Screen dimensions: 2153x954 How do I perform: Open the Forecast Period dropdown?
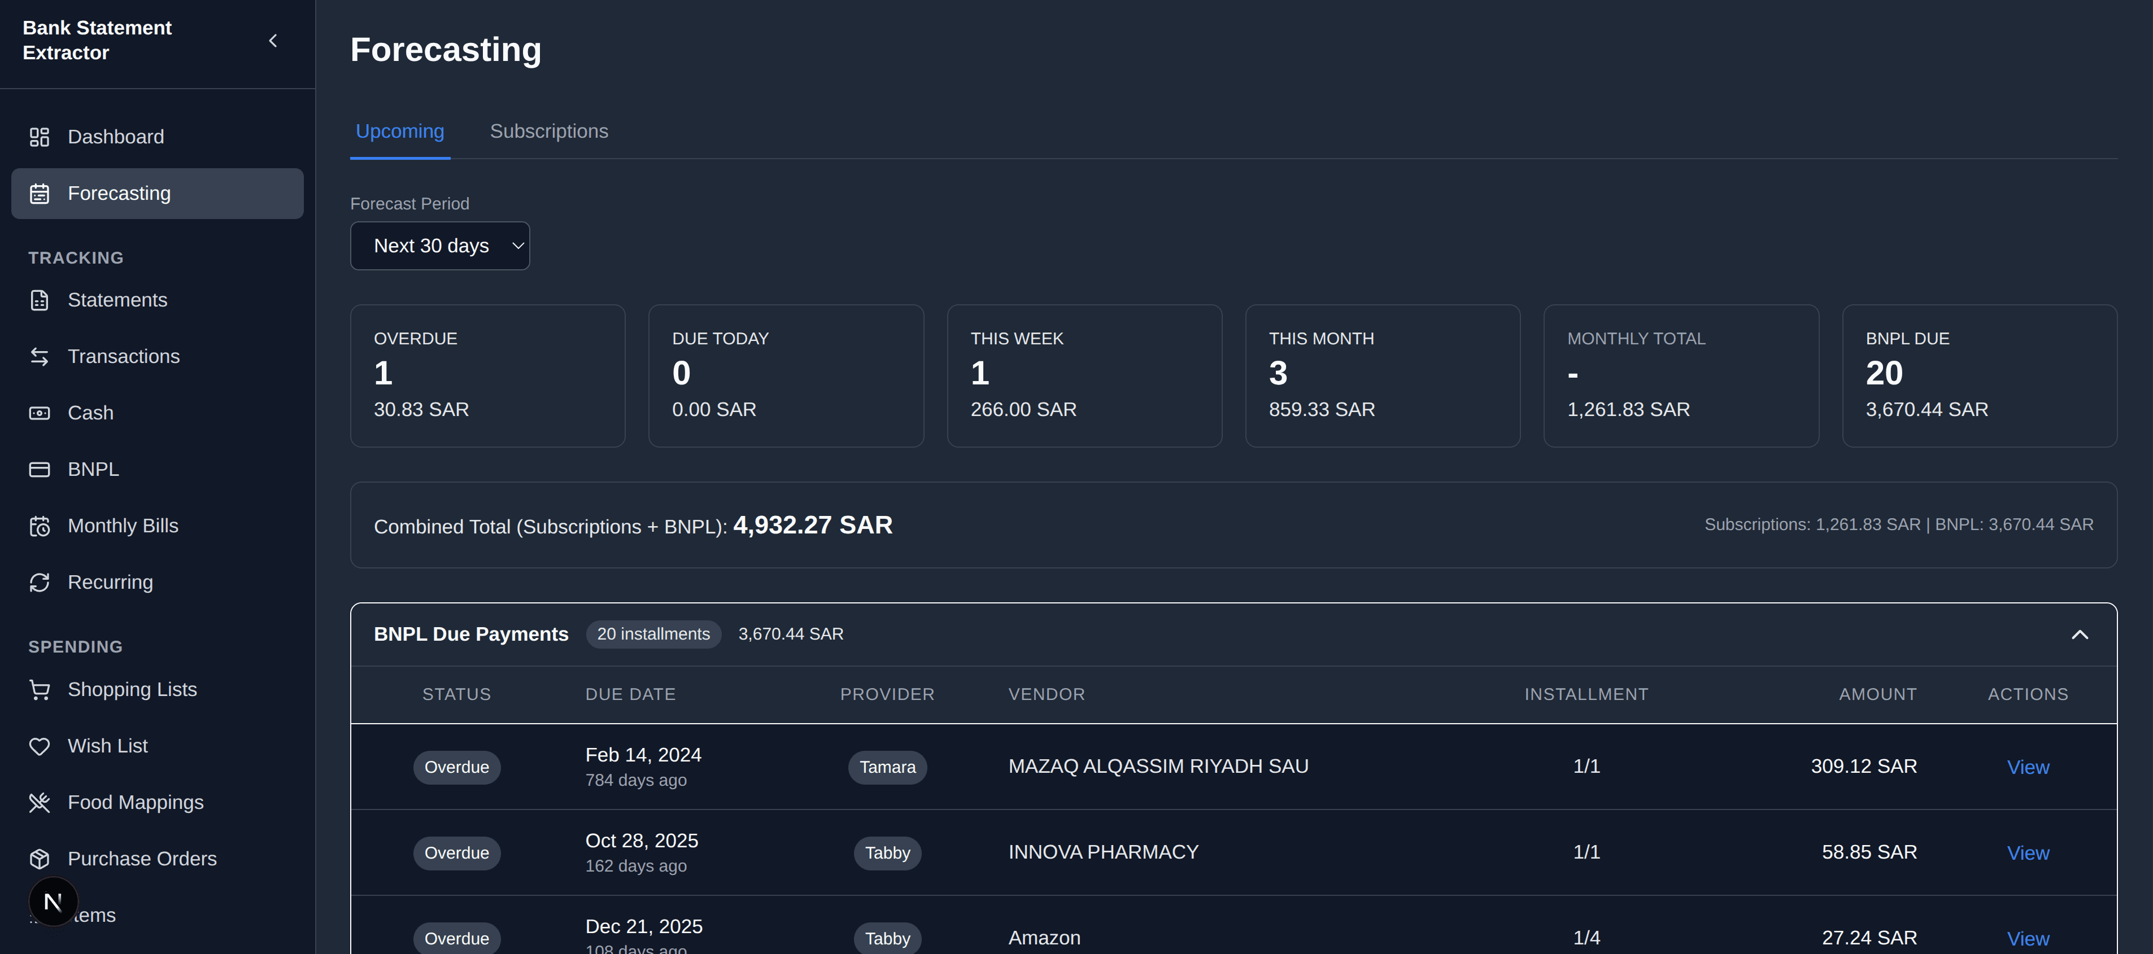tap(439, 246)
